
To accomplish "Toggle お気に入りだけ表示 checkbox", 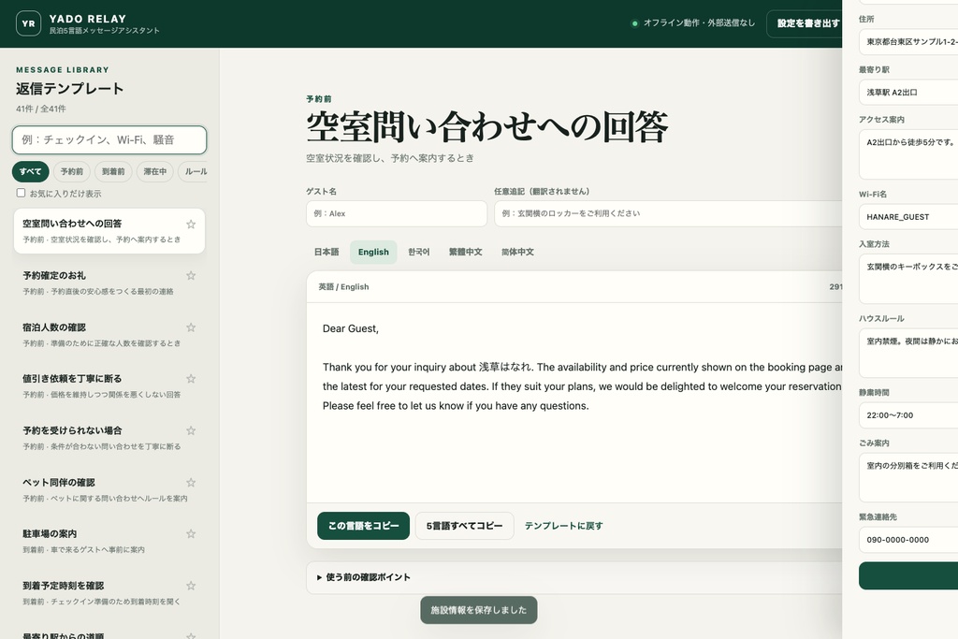I will pyautogui.click(x=21, y=193).
